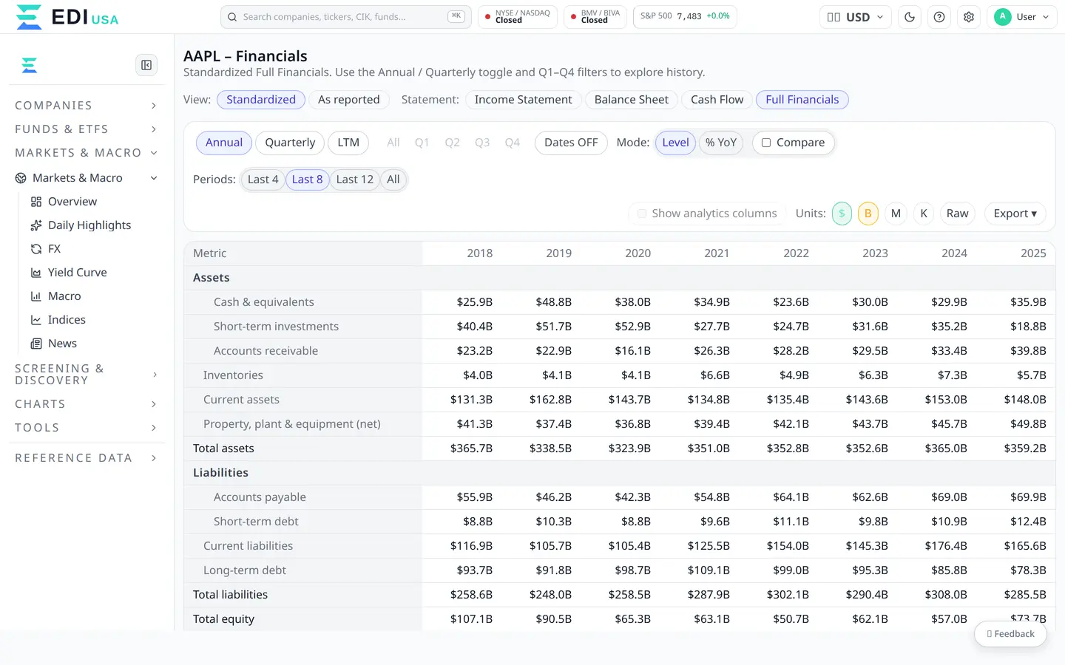Switch mode to Level
This screenshot has width=1065, height=665.
coord(675,143)
